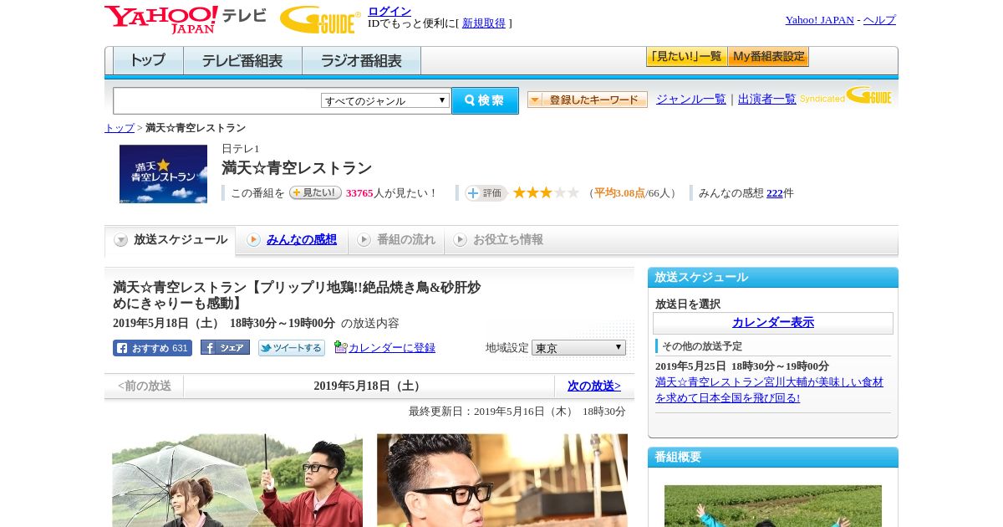Click the Yahoo! Japan テレビ logo
Screen dimensions: 1003x527
[186, 19]
